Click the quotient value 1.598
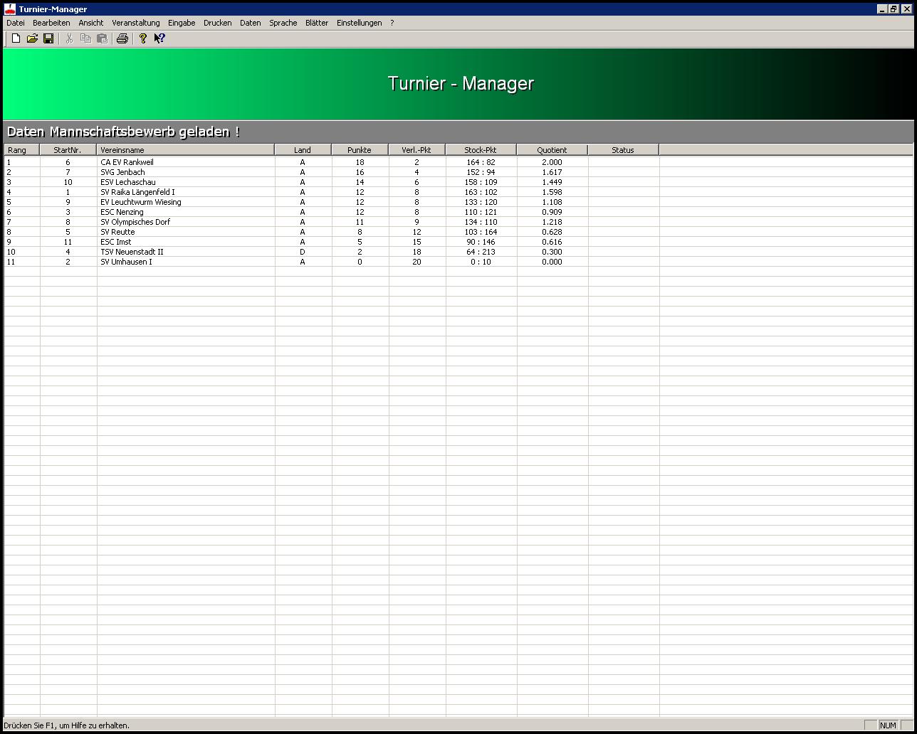Image resolution: width=917 pixels, height=734 pixels. point(552,192)
